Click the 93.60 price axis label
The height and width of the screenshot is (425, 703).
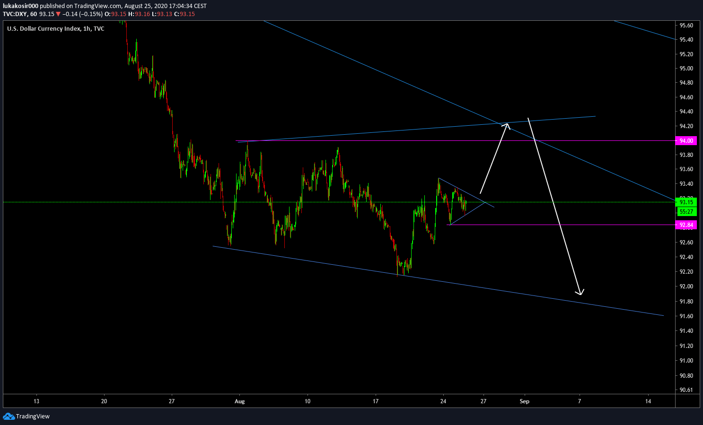686,169
